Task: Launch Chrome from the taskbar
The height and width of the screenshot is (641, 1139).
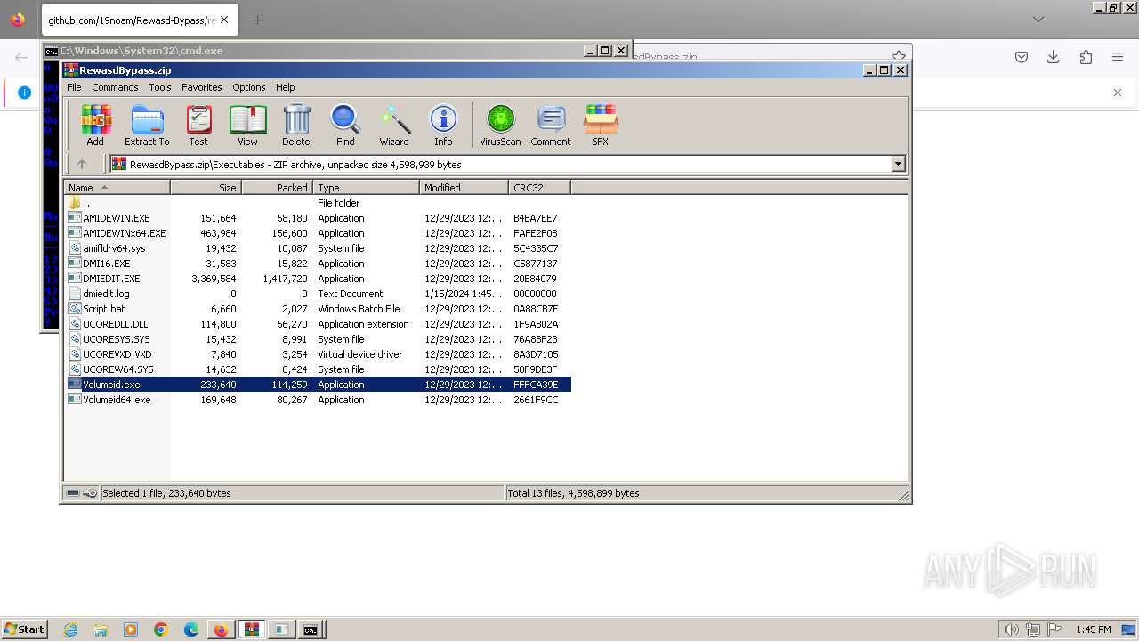Action: tap(161, 629)
